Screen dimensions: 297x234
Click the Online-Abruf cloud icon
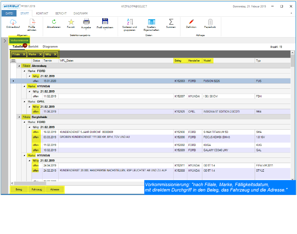(x=13, y=22)
